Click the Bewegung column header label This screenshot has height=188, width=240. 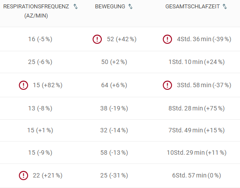point(110,7)
